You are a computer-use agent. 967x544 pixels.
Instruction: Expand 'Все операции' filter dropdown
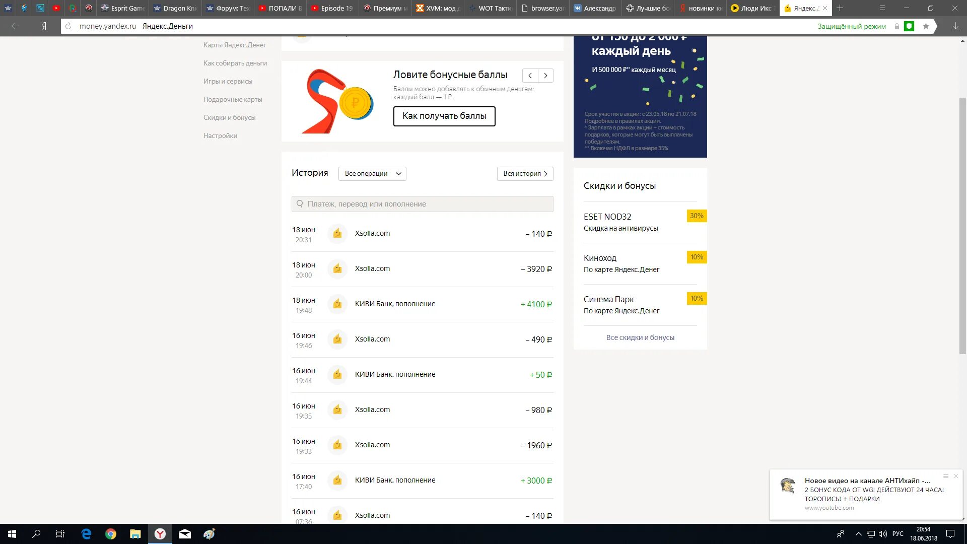[x=372, y=174]
